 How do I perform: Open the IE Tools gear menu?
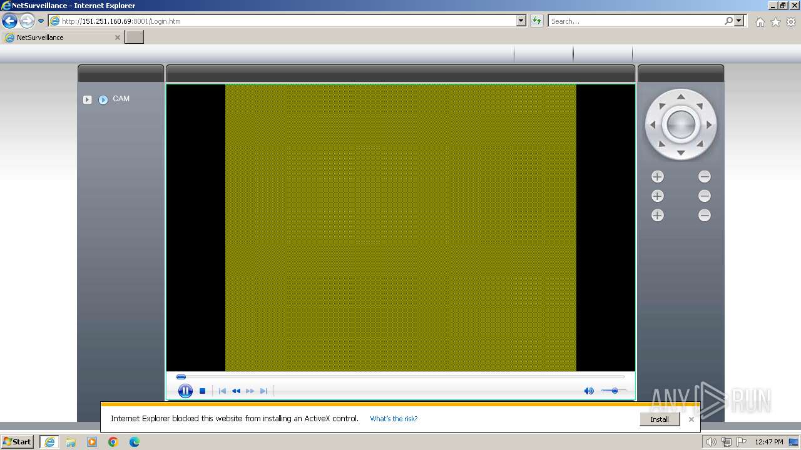click(x=791, y=22)
